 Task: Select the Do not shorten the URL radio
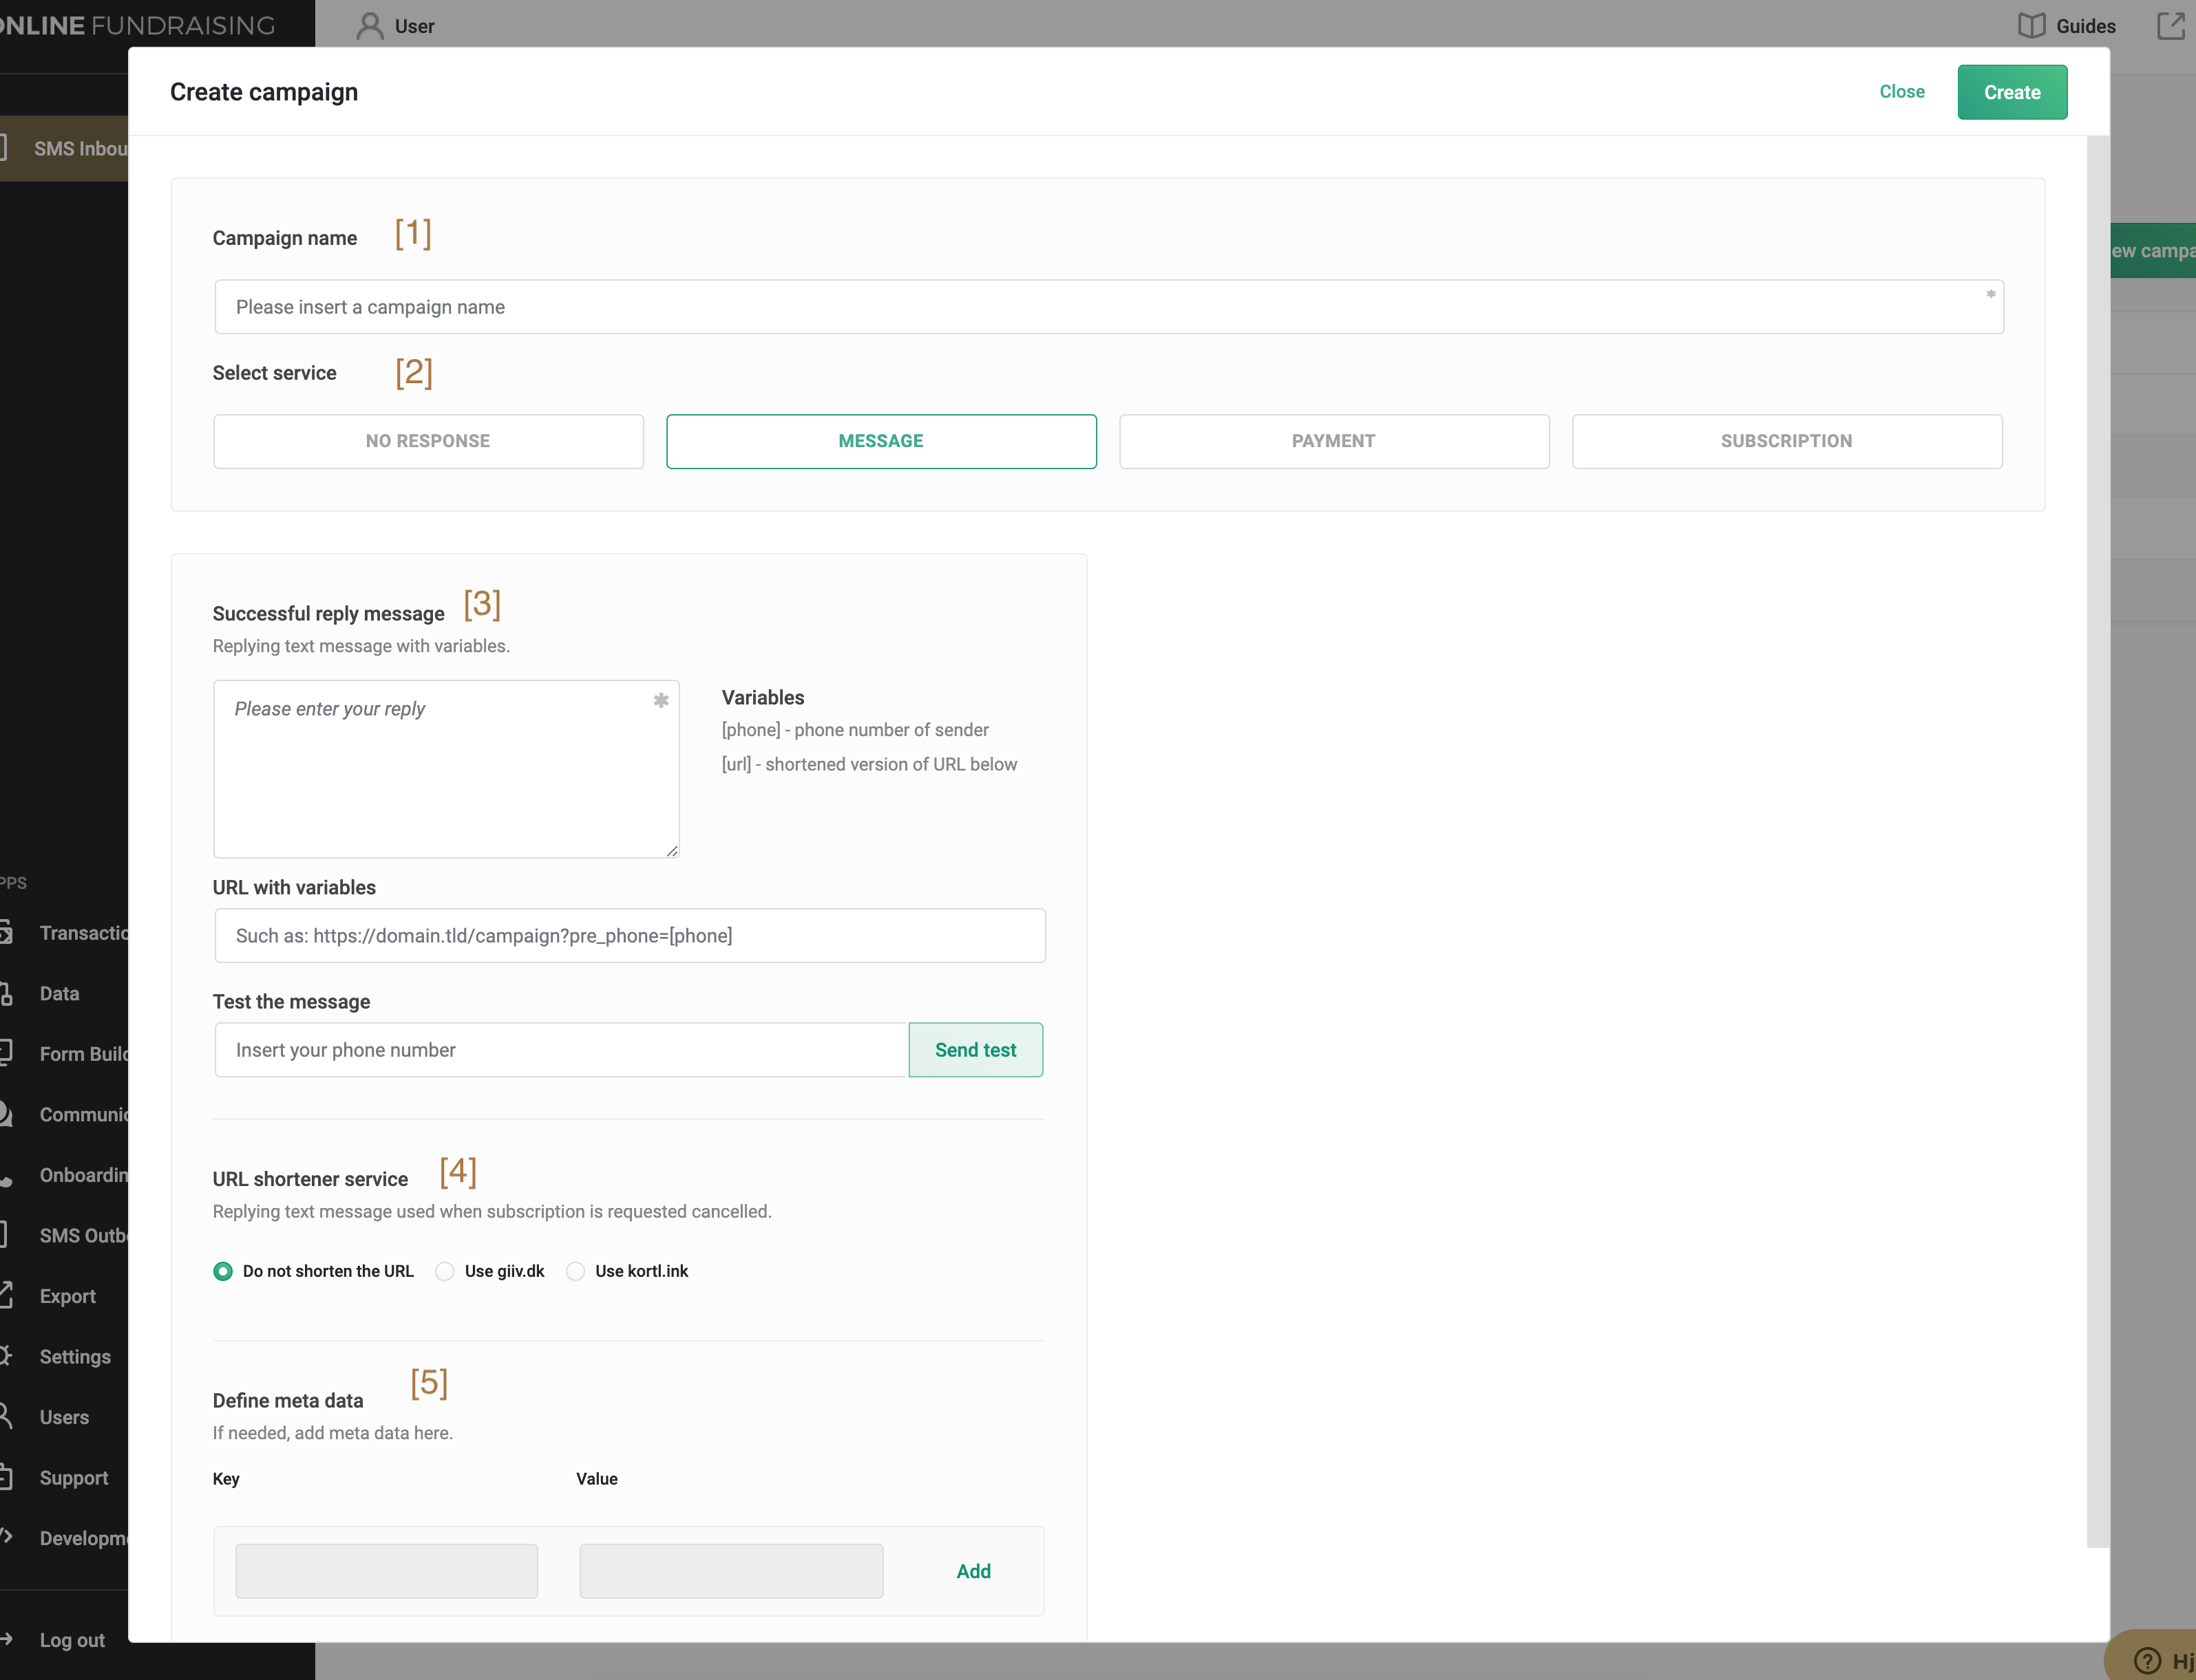click(x=223, y=1271)
